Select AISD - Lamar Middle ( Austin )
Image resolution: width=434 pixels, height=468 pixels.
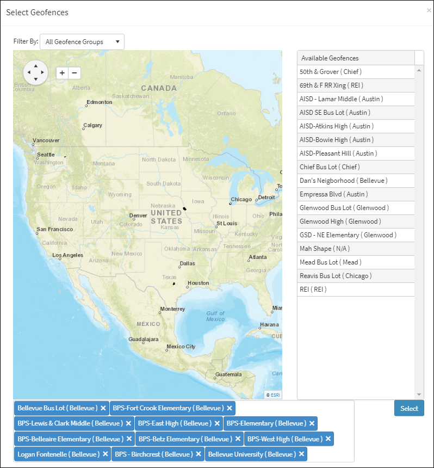pyautogui.click(x=356, y=99)
